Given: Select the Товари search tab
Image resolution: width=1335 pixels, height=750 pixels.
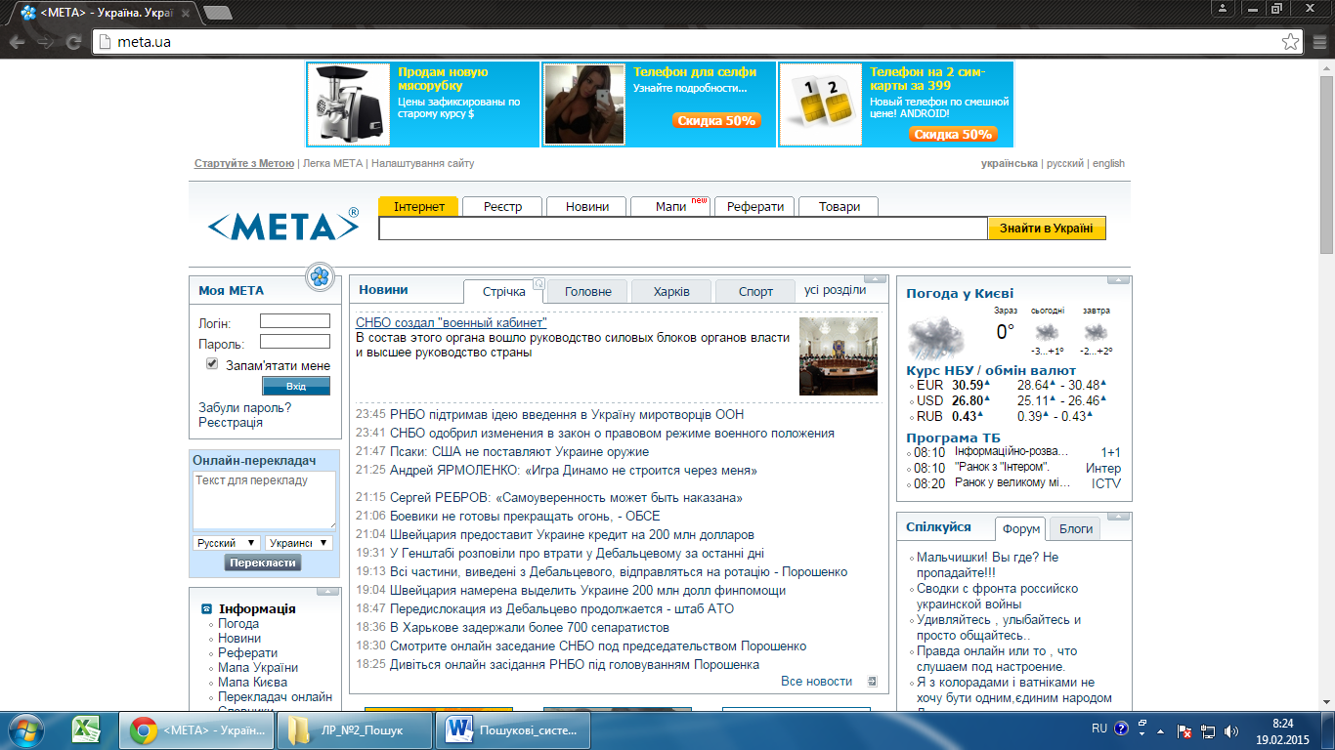Looking at the screenshot, I should 840,206.
